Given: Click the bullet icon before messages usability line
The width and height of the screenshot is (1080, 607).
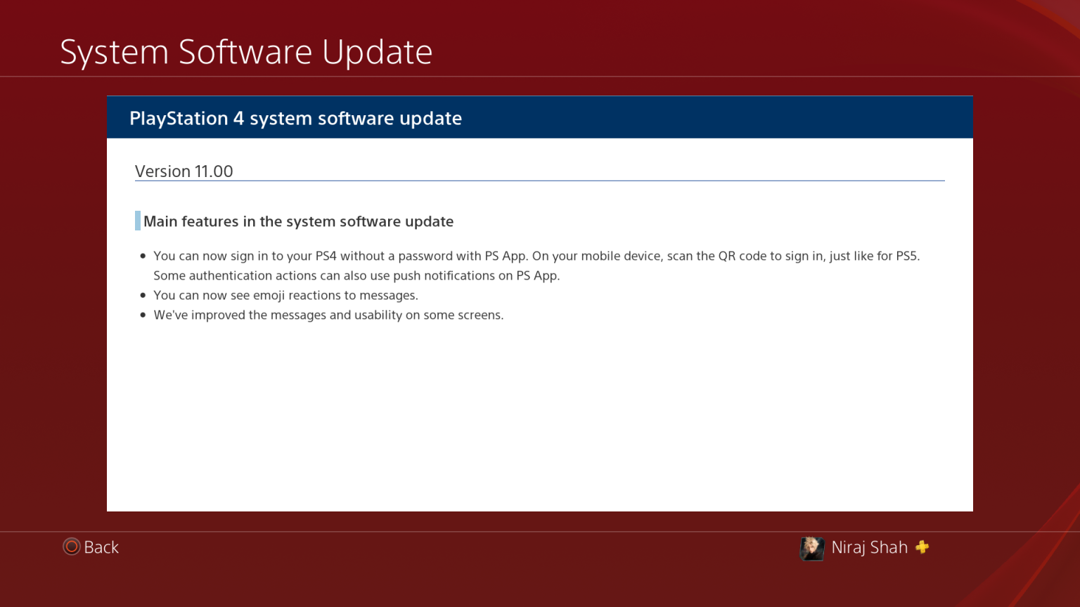Looking at the screenshot, I should click(143, 315).
